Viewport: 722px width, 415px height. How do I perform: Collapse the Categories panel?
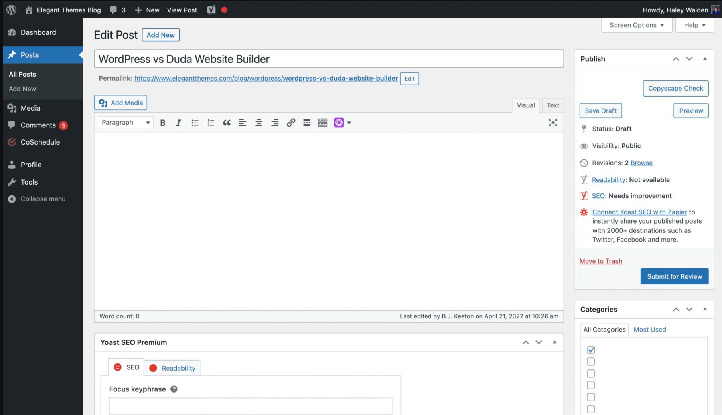click(x=705, y=309)
